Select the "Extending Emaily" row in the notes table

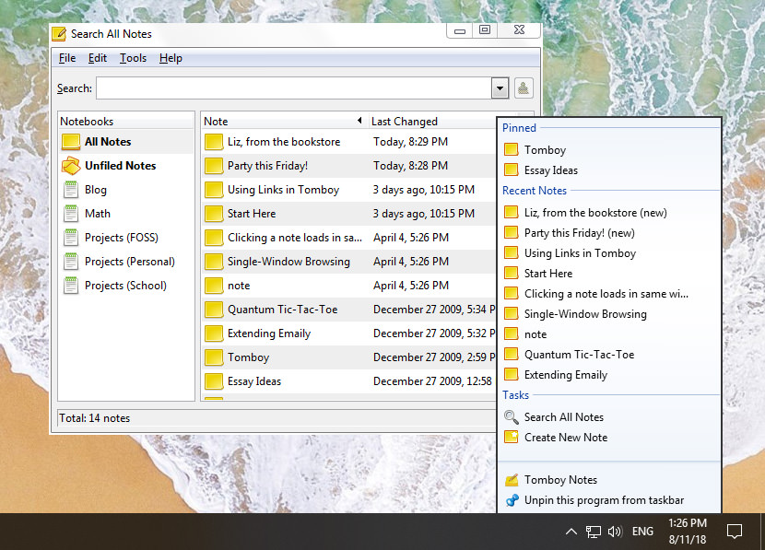[x=348, y=334]
